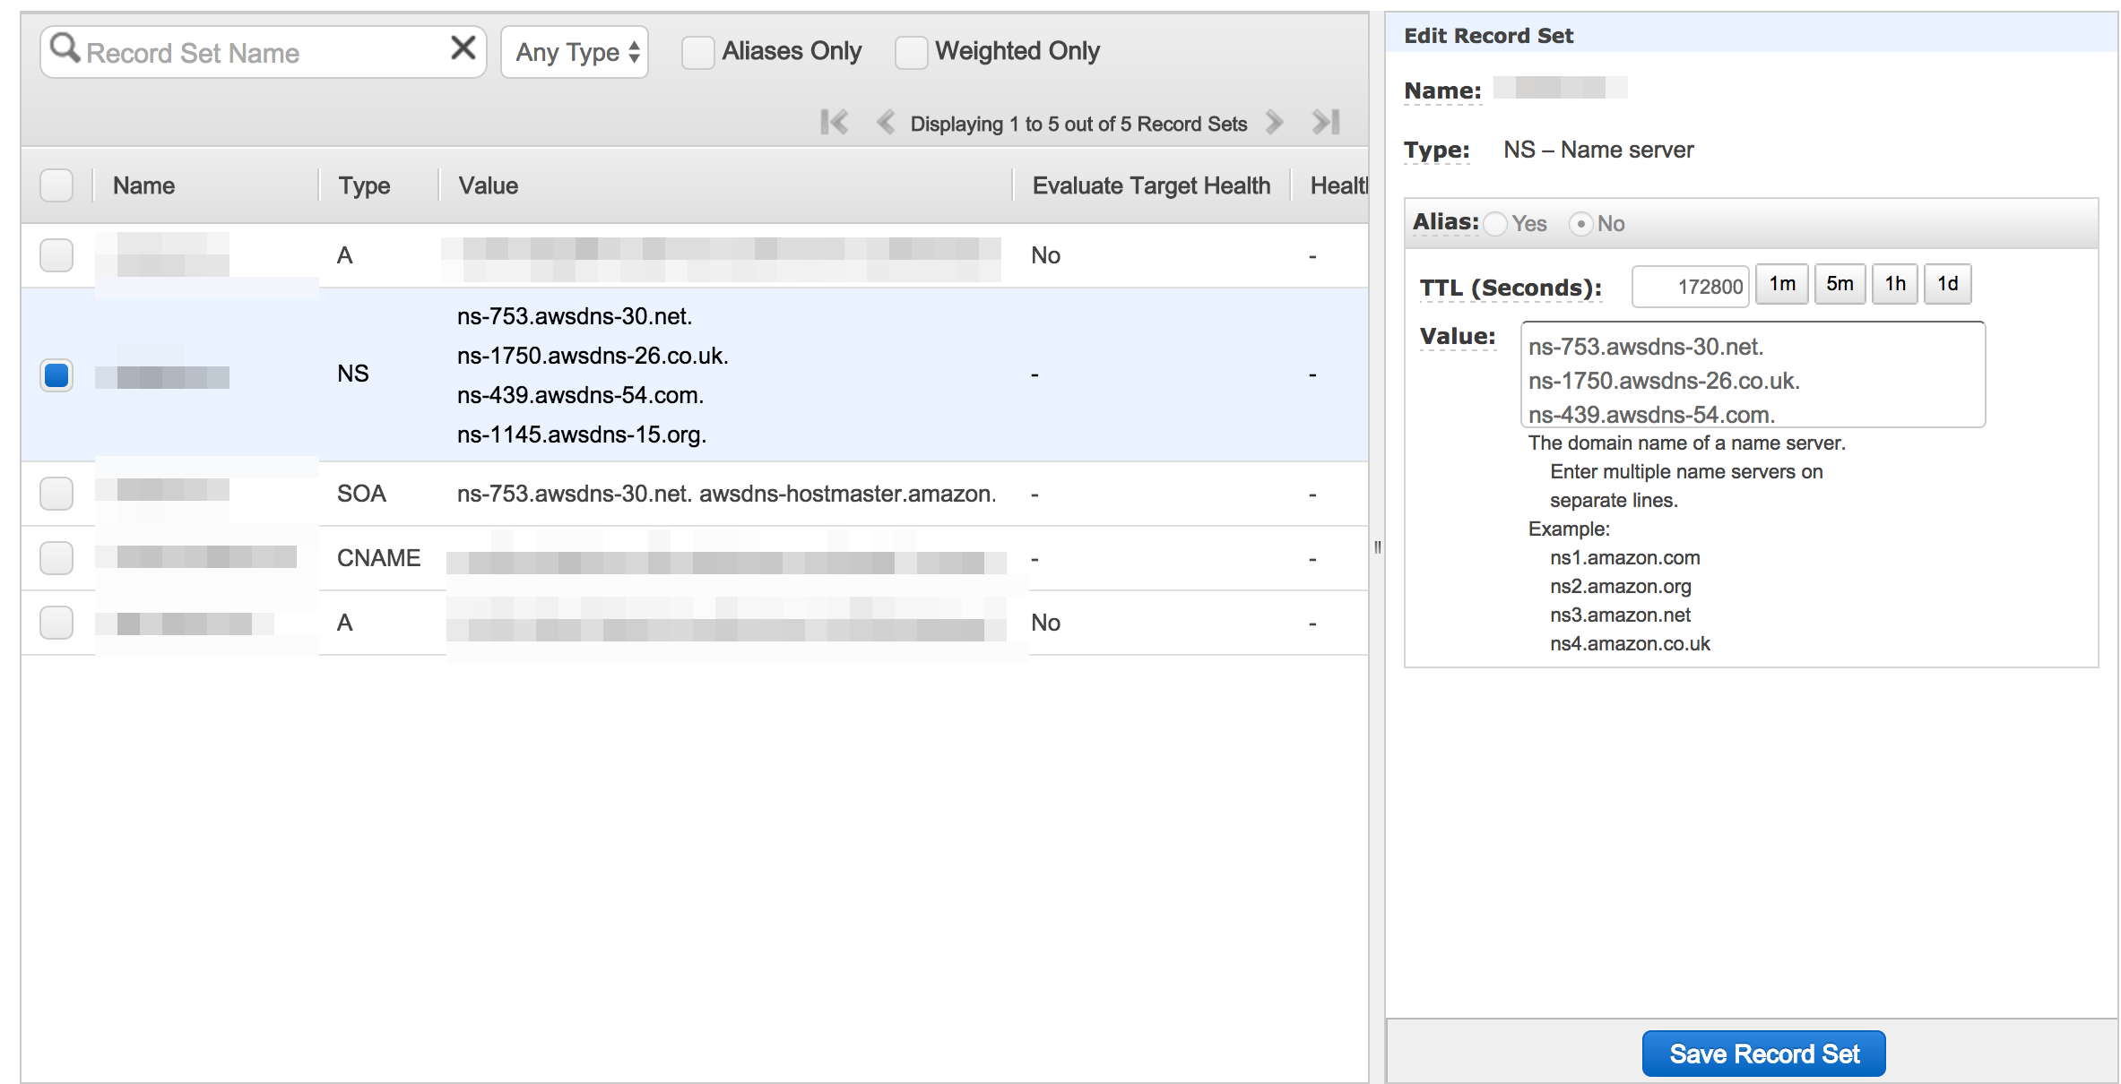Click Save Record Set button

(1763, 1054)
